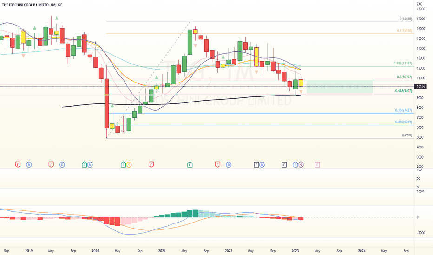The height and width of the screenshot is (255, 433).
Task: Click the orange split marker labeled S
Action: pyautogui.click(x=129, y=165)
